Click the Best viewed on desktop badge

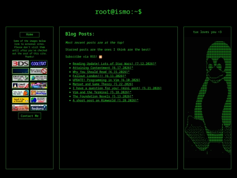pyautogui.click(x=39, y=71)
